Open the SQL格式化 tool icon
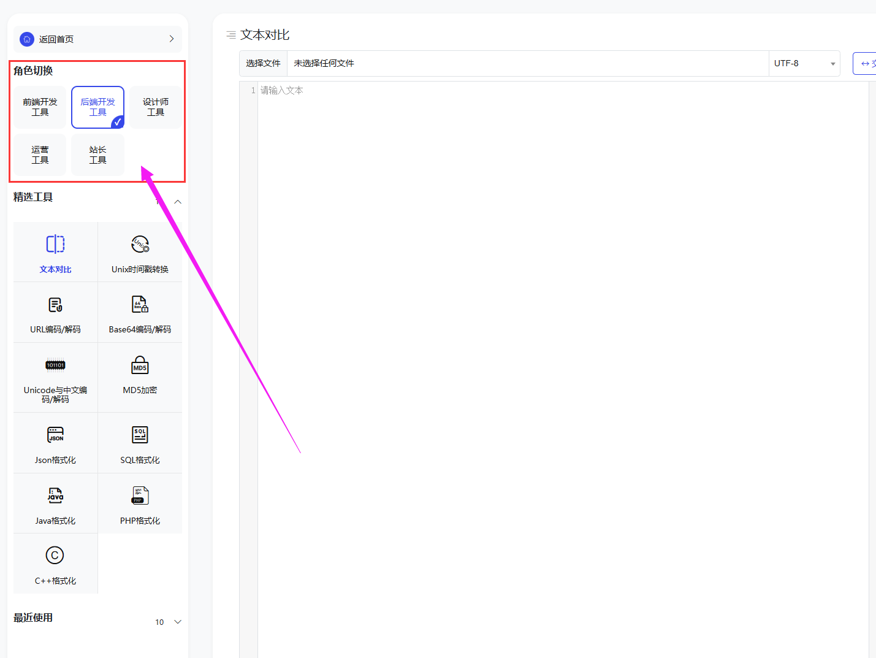The image size is (876, 658). click(x=140, y=435)
